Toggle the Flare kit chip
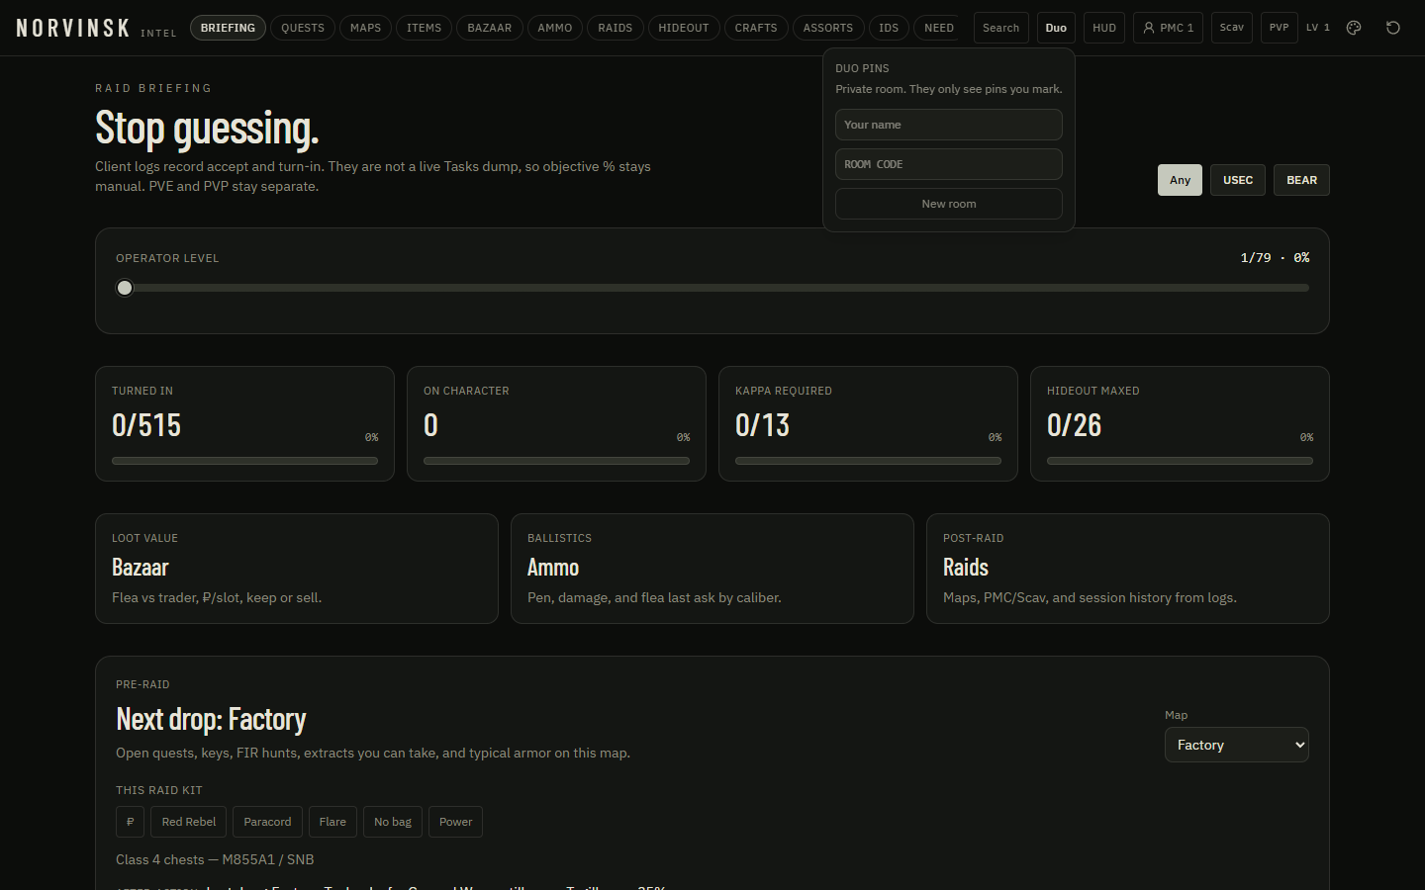The image size is (1425, 890). (x=332, y=822)
